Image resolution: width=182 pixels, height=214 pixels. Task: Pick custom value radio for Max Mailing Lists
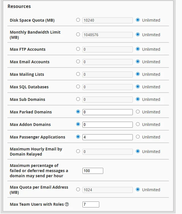coord(78,74)
